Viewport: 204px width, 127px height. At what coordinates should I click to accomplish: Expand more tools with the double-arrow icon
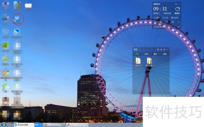pos(179,22)
